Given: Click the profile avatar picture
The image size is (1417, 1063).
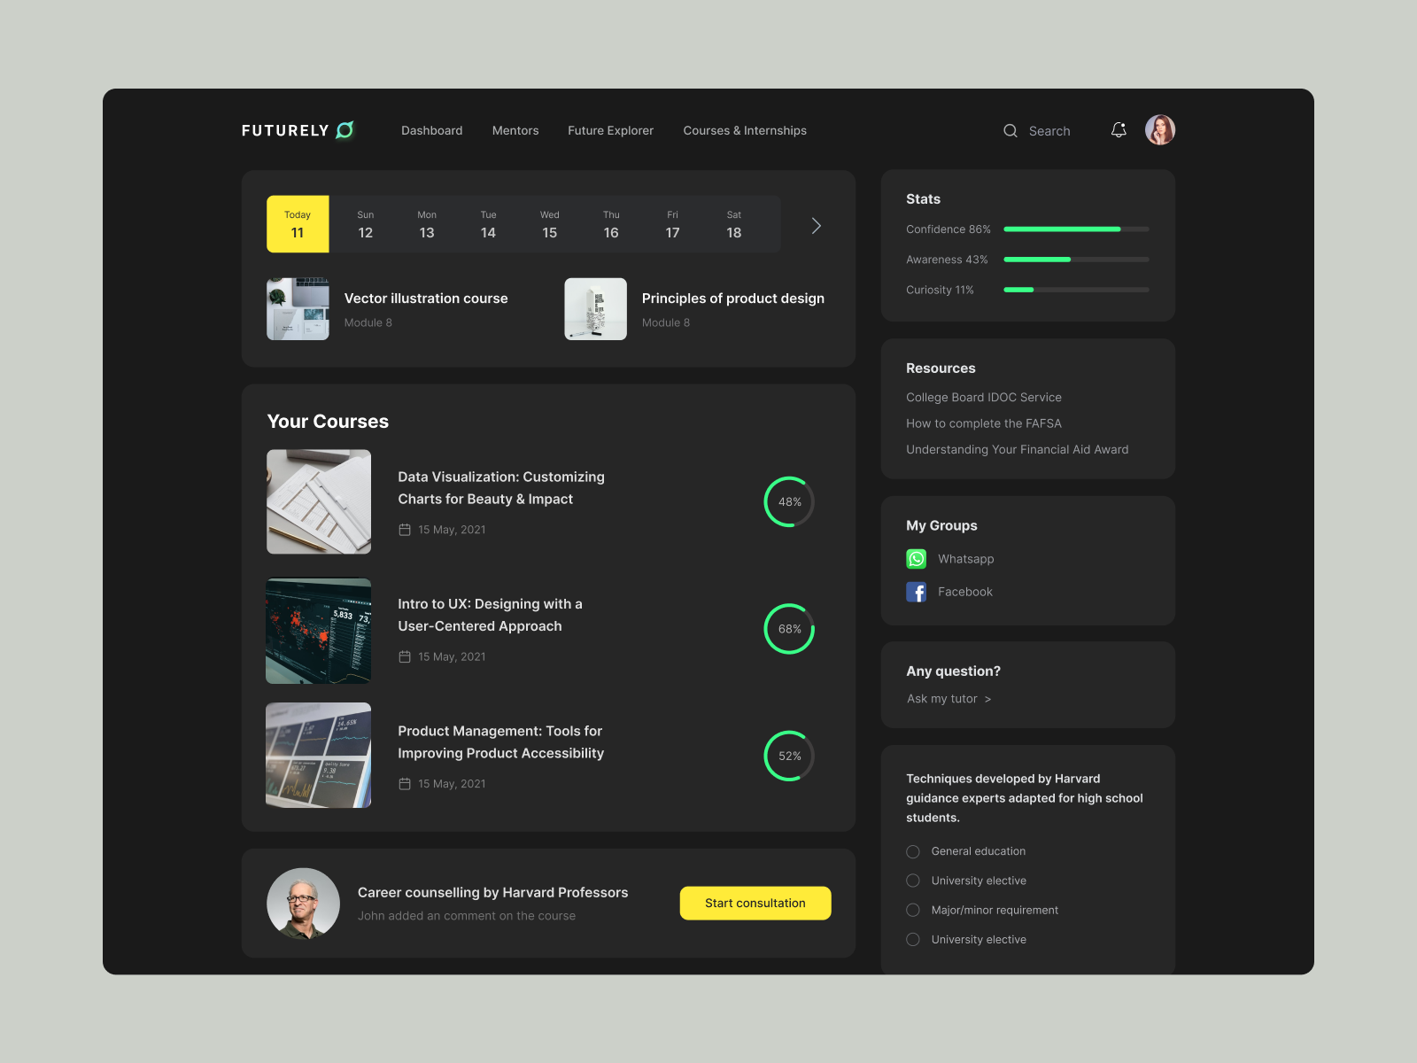Looking at the screenshot, I should tap(1159, 129).
